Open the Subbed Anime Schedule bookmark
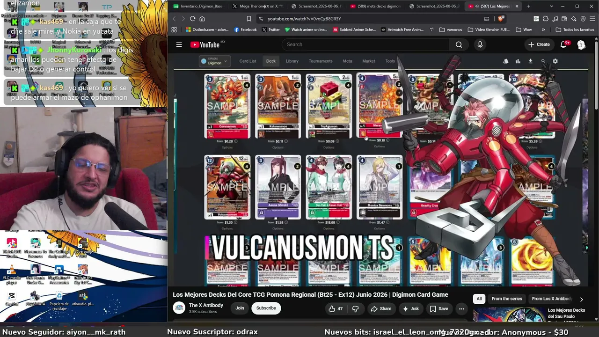 point(354,29)
